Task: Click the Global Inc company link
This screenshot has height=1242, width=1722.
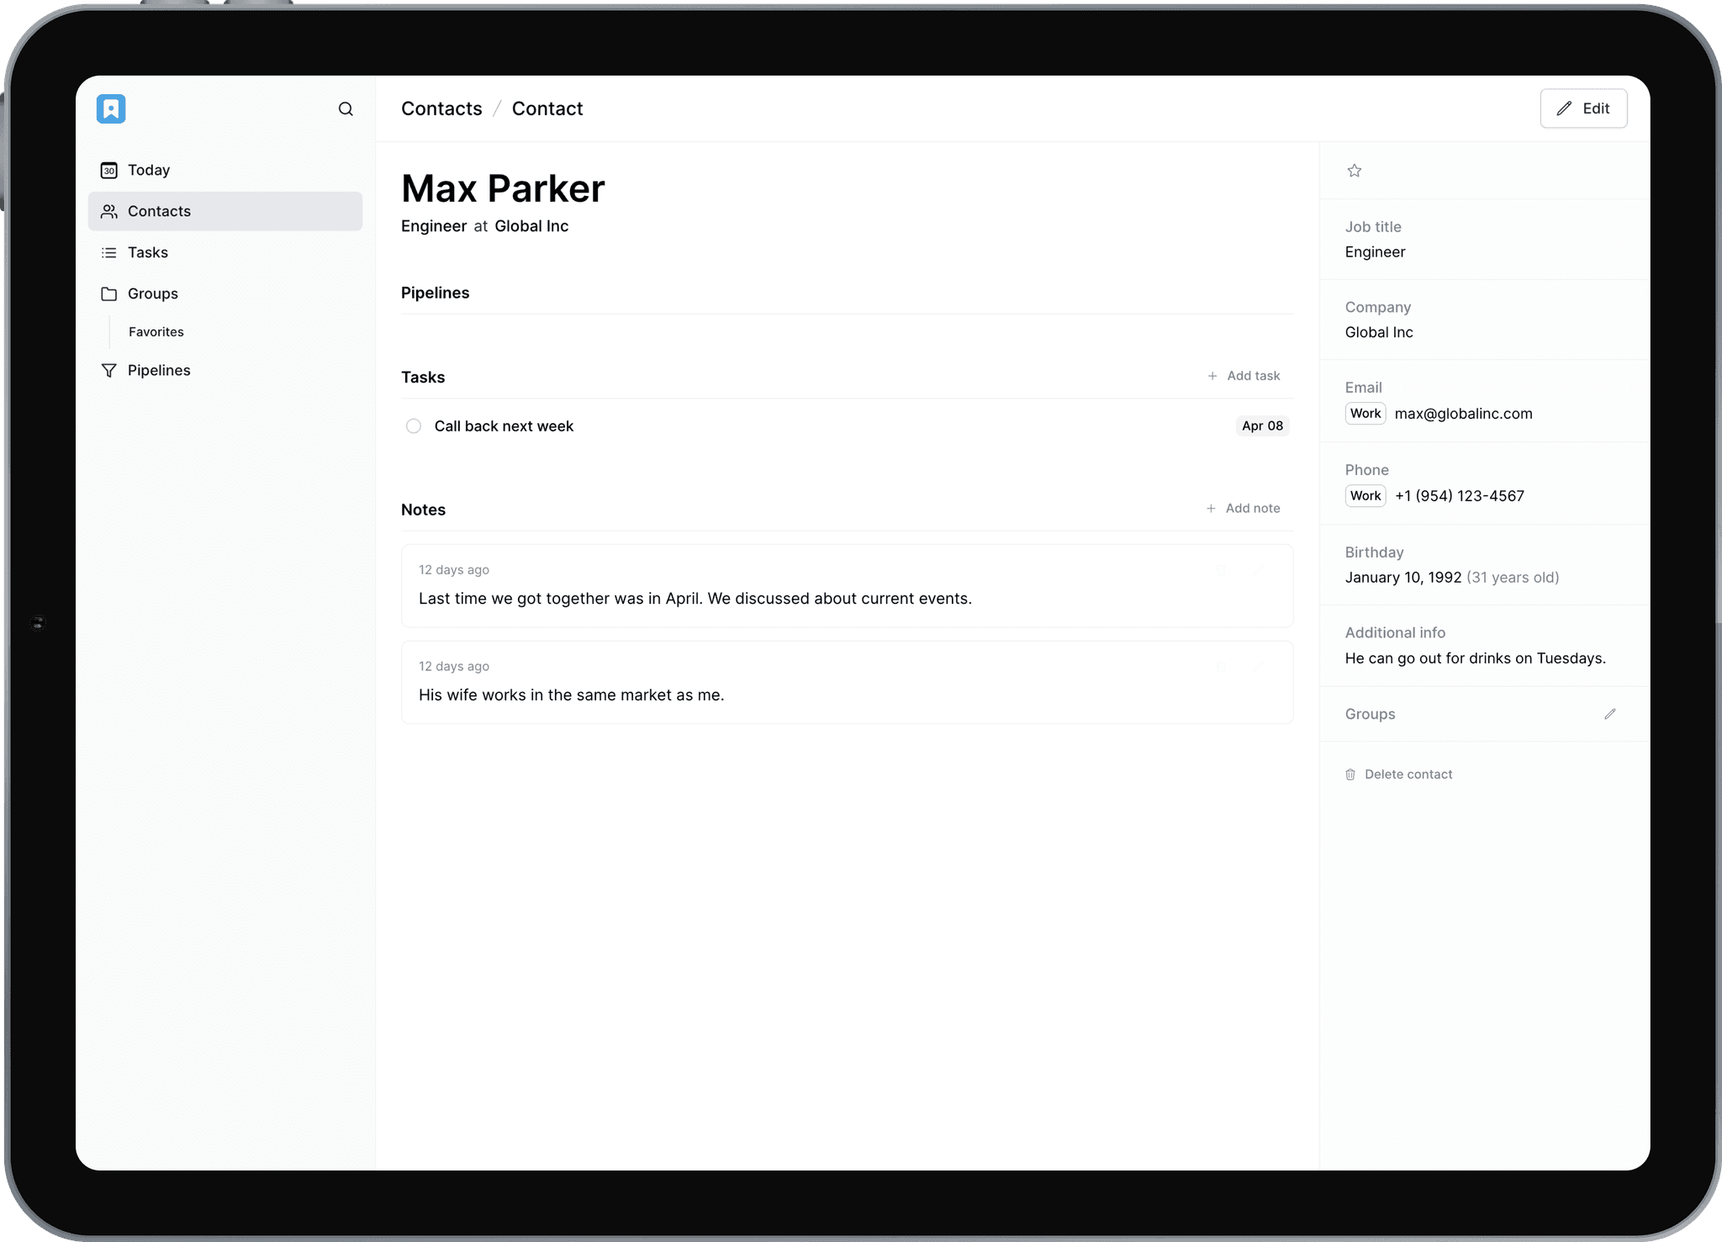Action: point(531,225)
